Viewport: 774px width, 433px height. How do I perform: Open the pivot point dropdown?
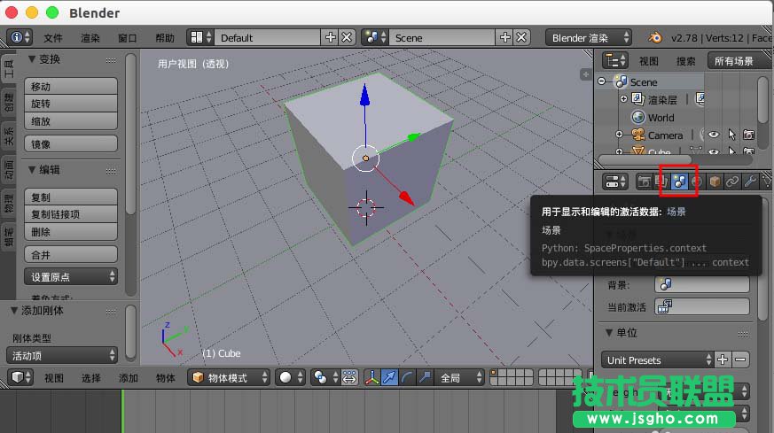tap(324, 378)
